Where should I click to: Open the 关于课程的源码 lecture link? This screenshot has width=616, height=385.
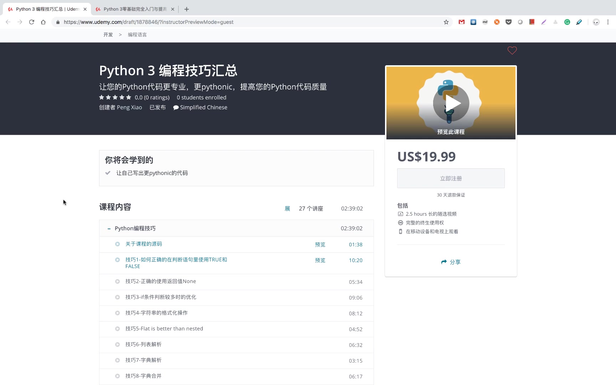(x=144, y=244)
